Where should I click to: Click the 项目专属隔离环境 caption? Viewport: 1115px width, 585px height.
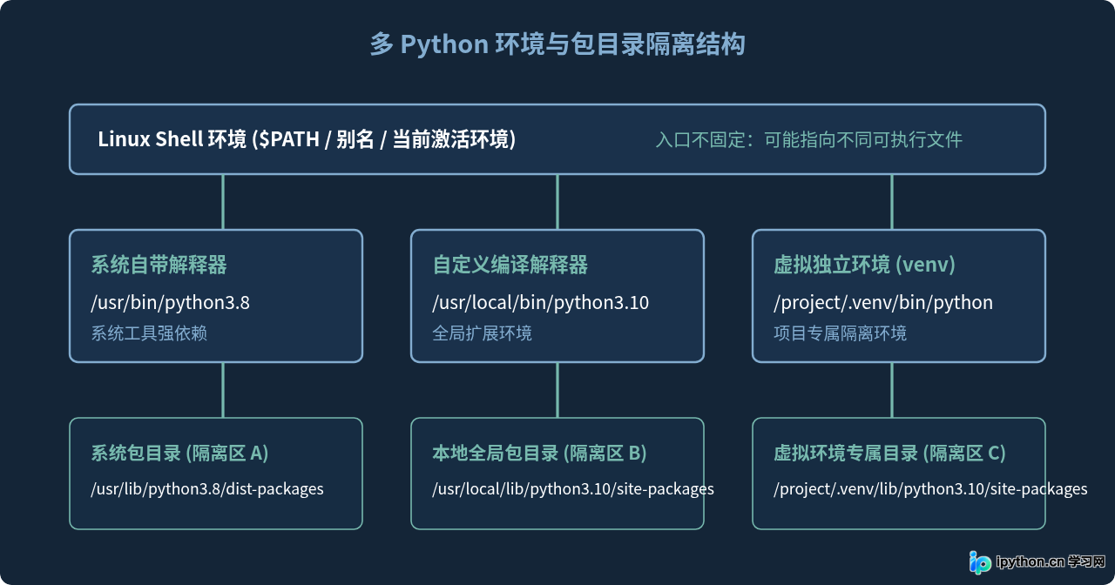click(x=841, y=333)
